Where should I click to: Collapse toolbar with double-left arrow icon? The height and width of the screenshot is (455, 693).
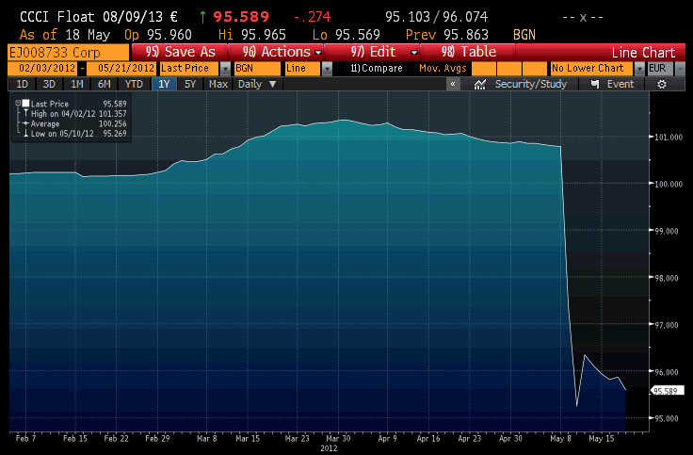[x=453, y=84]
